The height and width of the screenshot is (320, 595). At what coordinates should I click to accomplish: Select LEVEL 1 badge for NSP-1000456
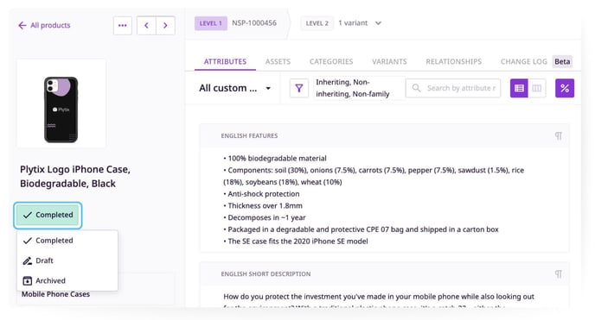211,23
